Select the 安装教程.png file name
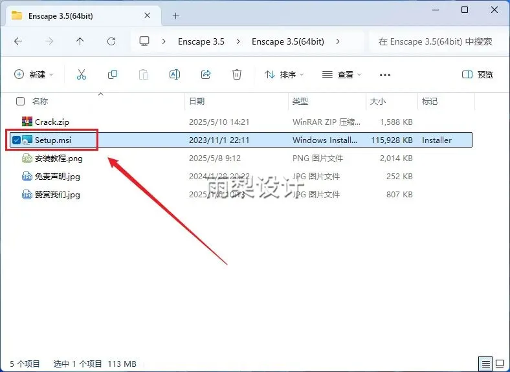The height and width of the screenshot is (372, 510). [59, 159]
